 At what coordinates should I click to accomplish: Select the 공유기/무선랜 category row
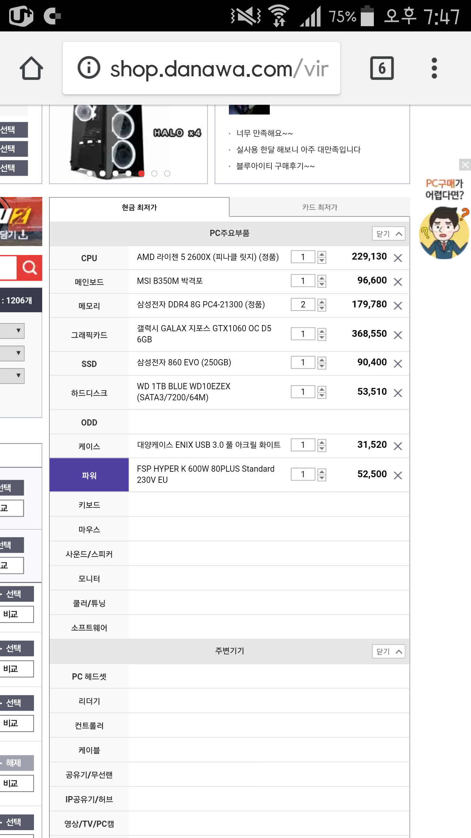click(89, 774)
